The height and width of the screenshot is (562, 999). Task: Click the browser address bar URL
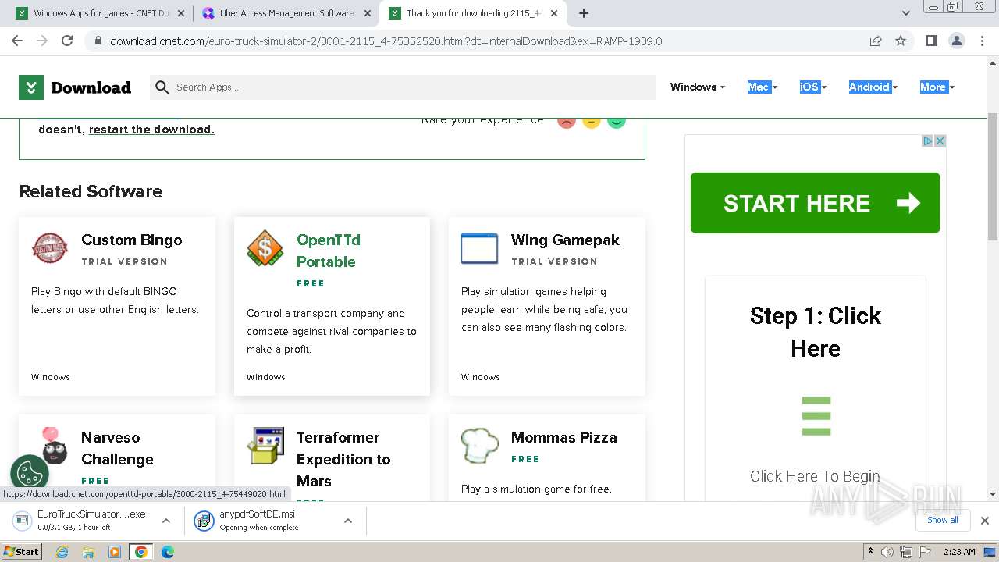[386, 41]
